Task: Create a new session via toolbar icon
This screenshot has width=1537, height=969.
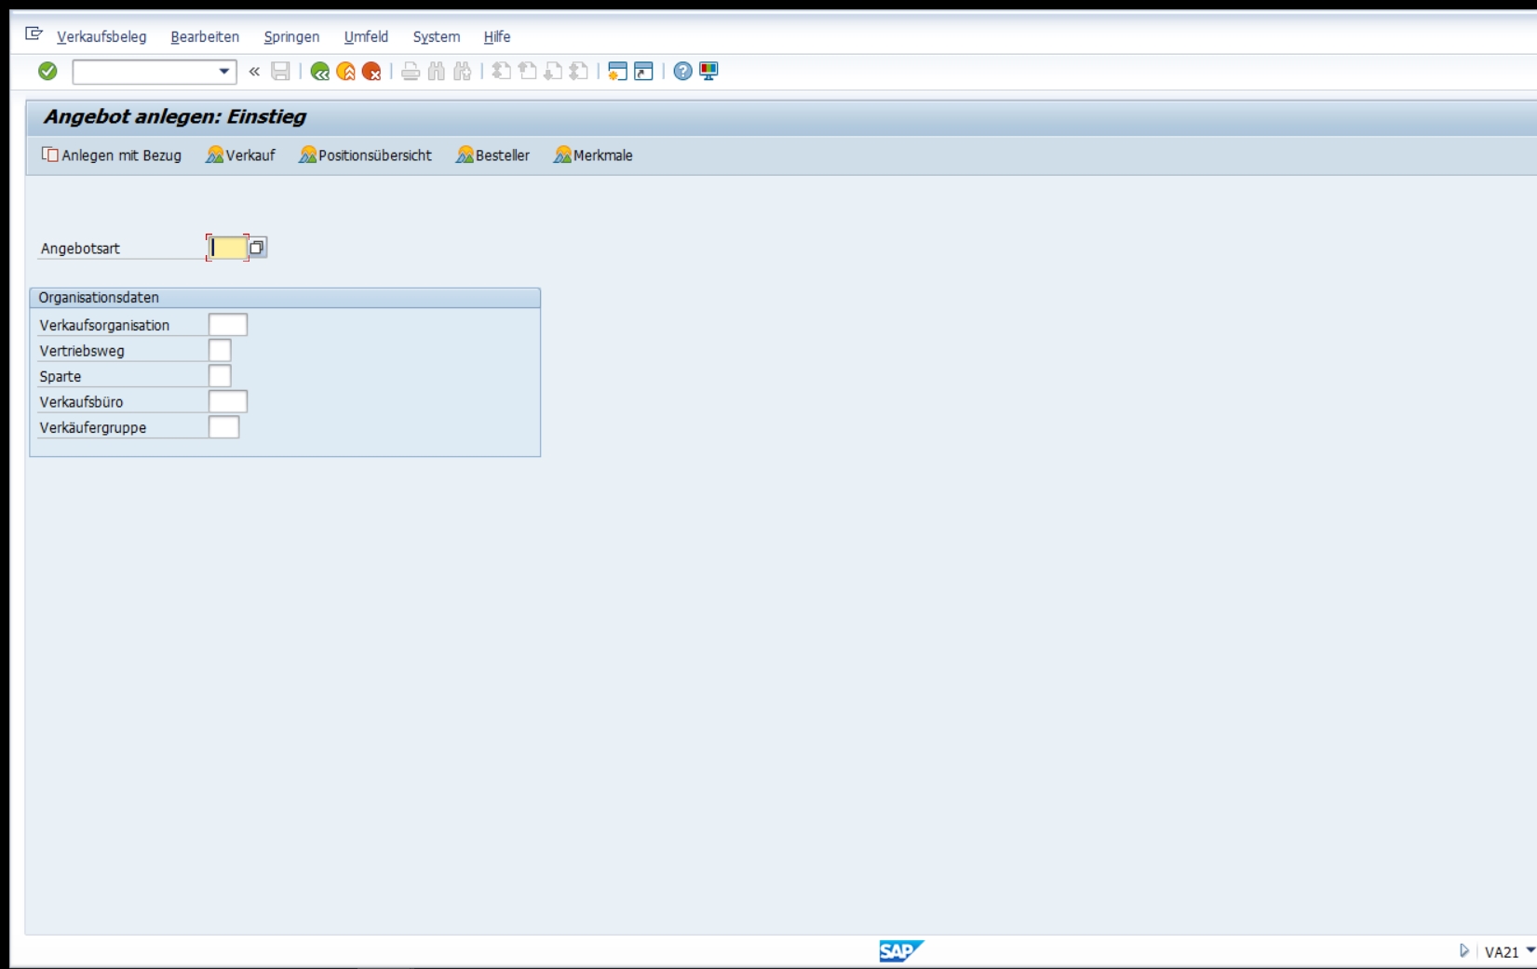Action: click(x=616, y=72)
